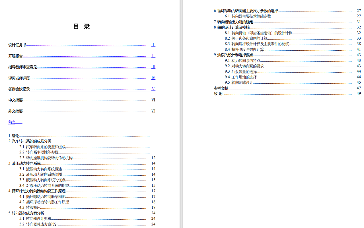The height and width of the screenshot is (228, 364).
Task: Select '3 液压动力转向系统' chapter entry
Action: [x=82, y=163]
